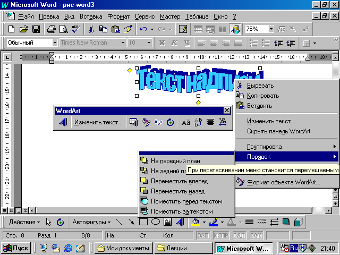
Task: Copy selection using the toolbar copy icon
Action: [103, 29]
